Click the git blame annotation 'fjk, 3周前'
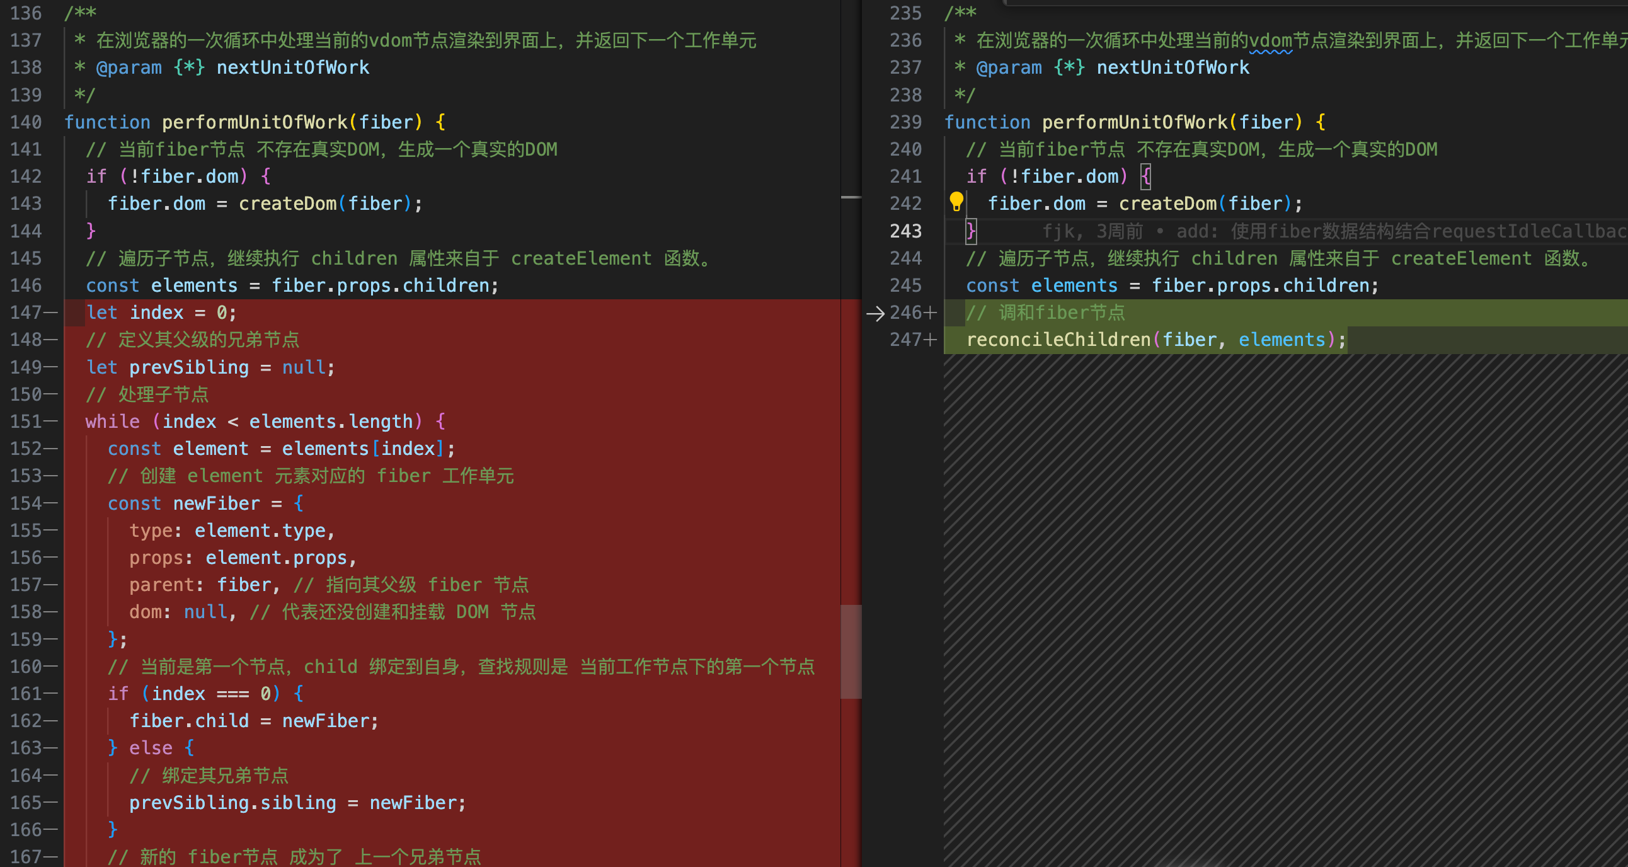Image resolution: width=1628 pixels, height=867 pixels. click(x=1092, y=231)
